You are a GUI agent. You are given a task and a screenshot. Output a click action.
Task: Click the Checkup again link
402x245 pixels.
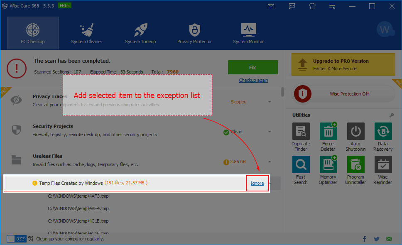click(253, 80)
